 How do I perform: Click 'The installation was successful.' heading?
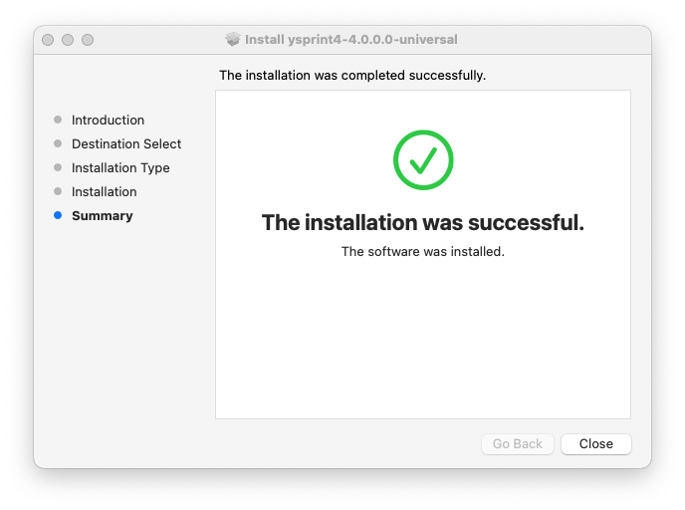coord(422,222)
